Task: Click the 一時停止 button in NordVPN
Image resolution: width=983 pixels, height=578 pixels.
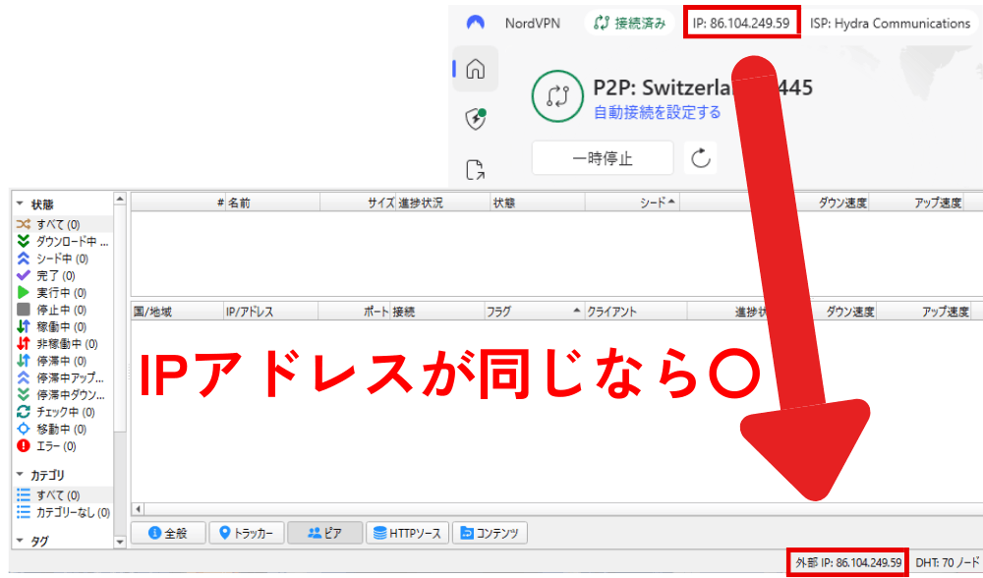Action: pos(603,158)
